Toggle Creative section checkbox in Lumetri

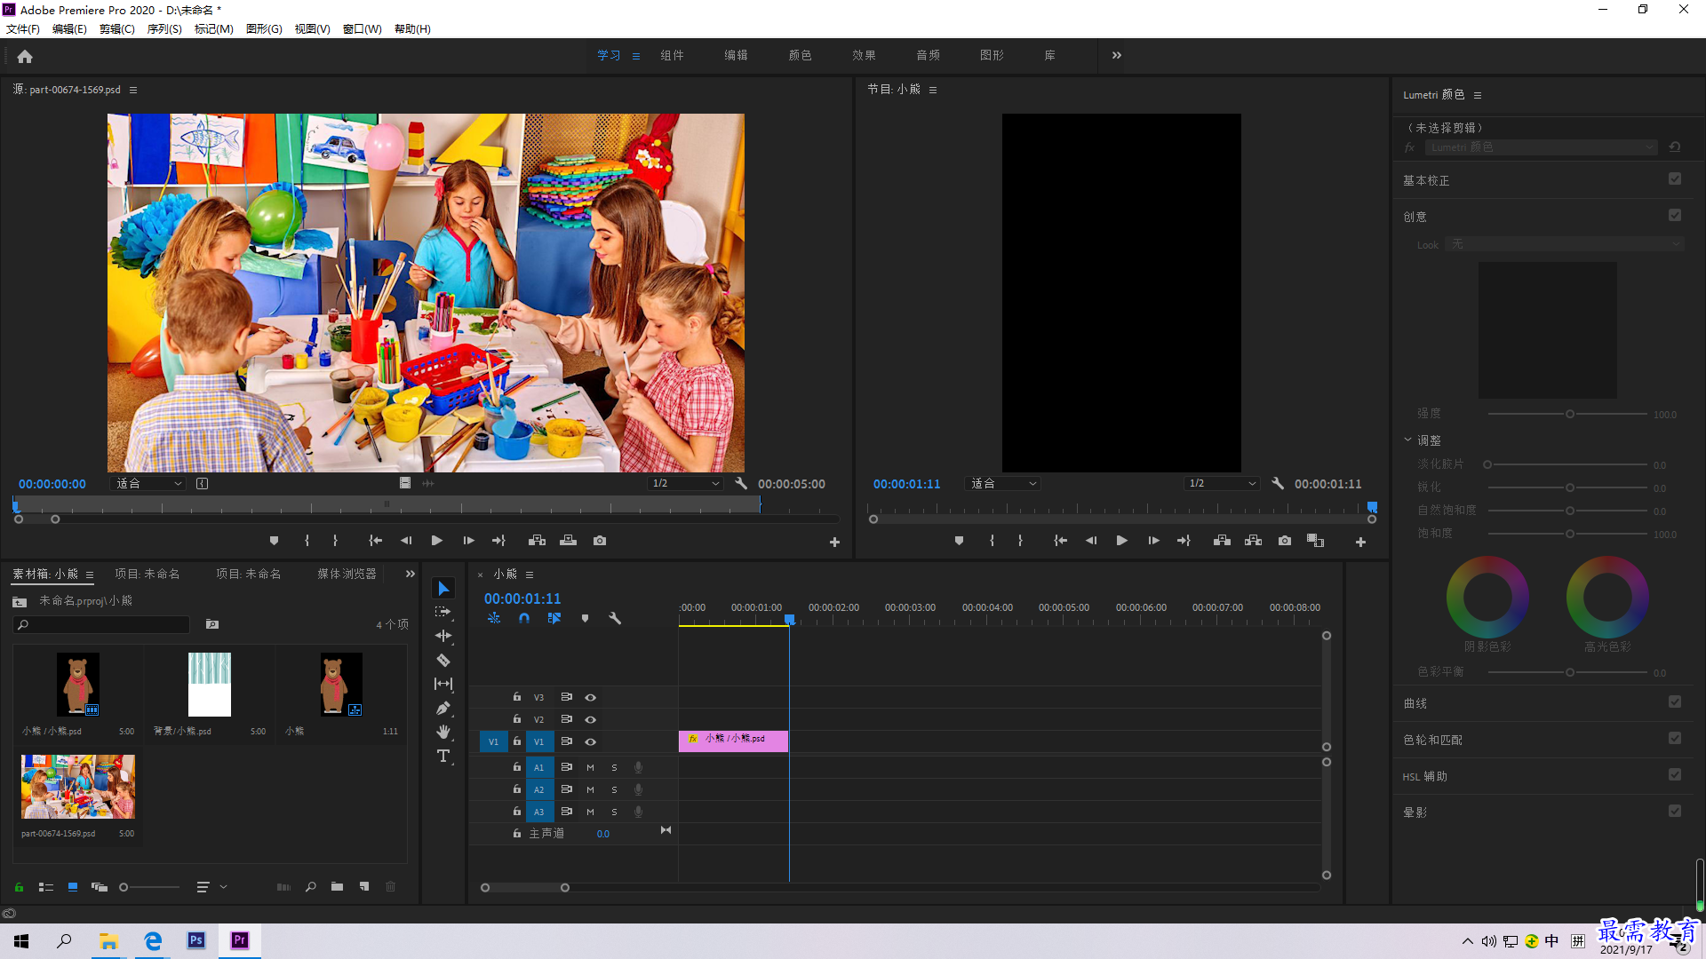point(1675,215)
